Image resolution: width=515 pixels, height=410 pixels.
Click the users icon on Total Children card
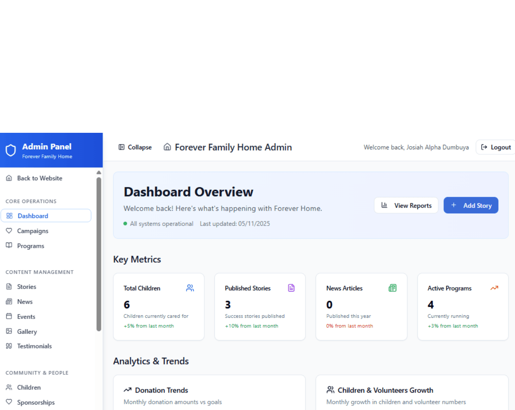190,288
